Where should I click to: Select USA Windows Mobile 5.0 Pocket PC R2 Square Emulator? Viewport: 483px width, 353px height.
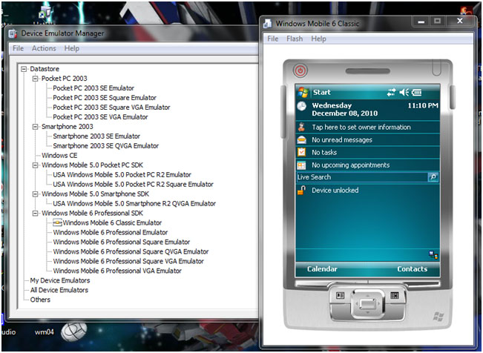point(133,184)
